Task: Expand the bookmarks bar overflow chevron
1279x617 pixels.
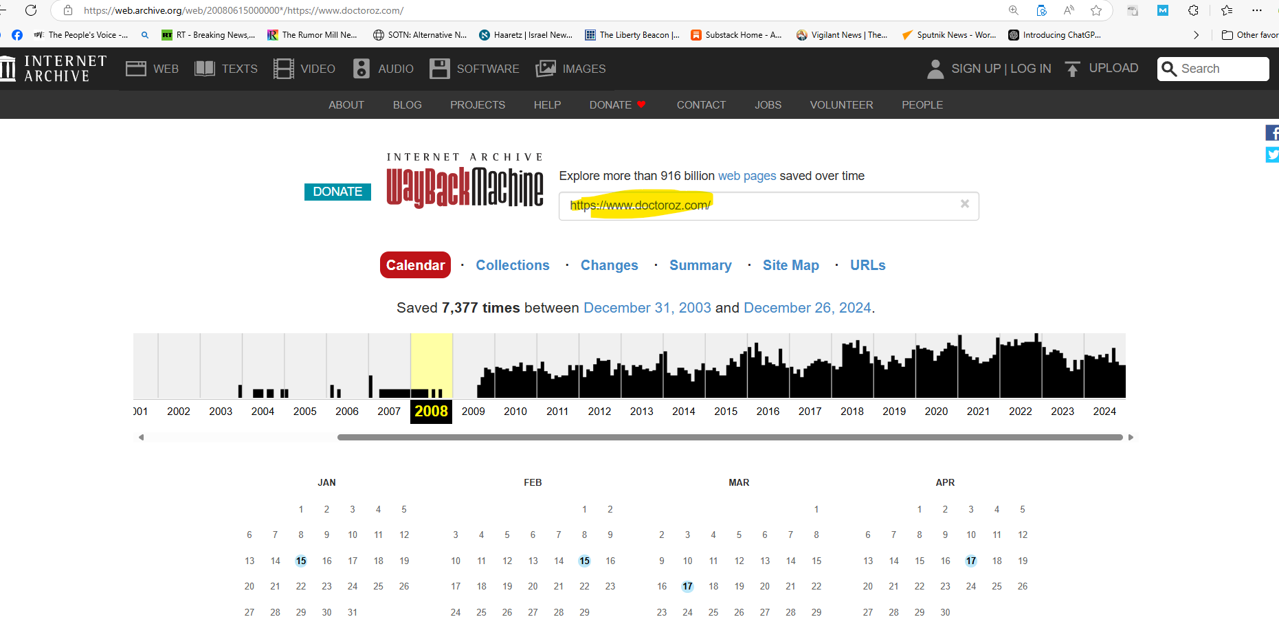Action: (x=1197, y=35)
